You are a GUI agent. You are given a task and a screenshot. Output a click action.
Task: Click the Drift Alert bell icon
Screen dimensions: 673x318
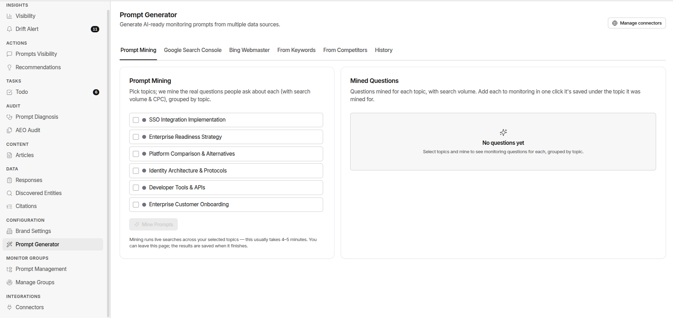coord(10,29)
